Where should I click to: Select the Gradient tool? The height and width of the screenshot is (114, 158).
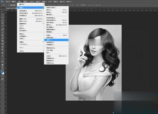click(3, 44)
